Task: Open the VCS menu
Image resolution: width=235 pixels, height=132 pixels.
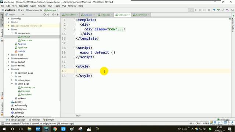Action: pyautogui.click(x=64, y=6)
